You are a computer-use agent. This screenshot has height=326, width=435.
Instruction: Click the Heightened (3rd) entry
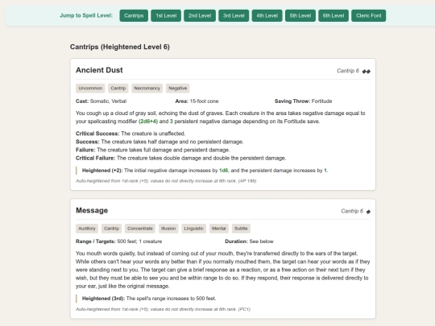[149, 299]
